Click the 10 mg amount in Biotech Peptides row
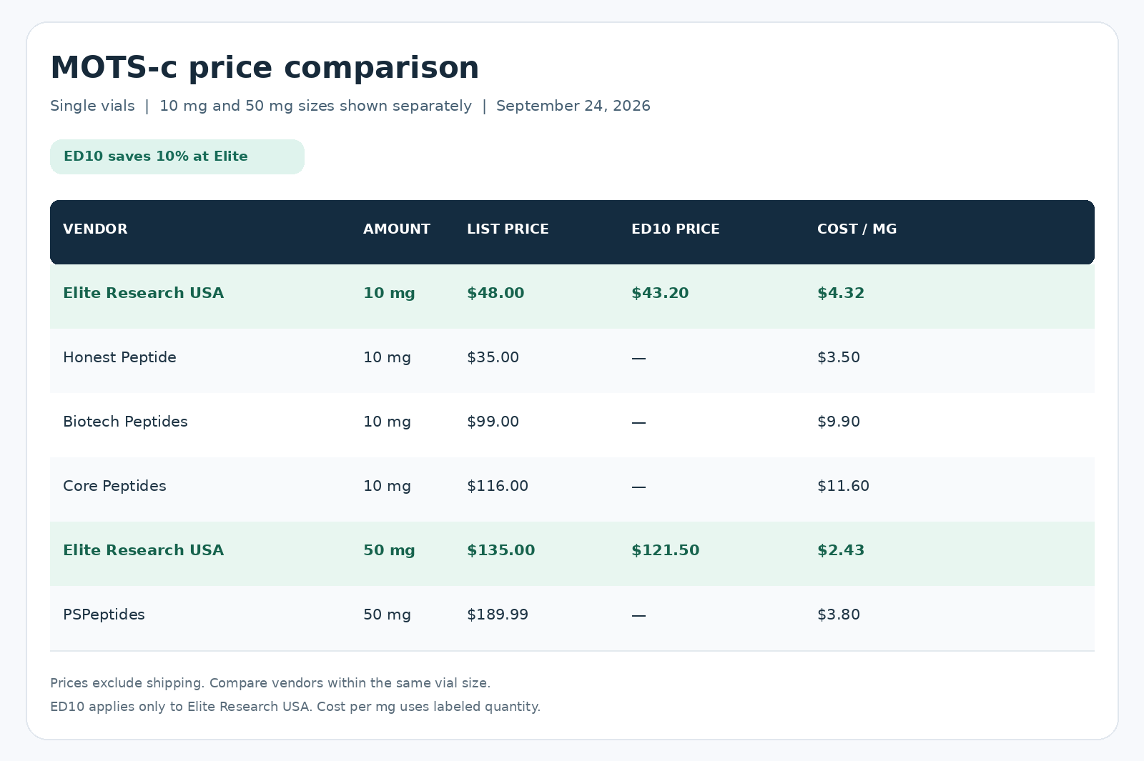Screen dimensions: 1144x761 pos(387,422)
